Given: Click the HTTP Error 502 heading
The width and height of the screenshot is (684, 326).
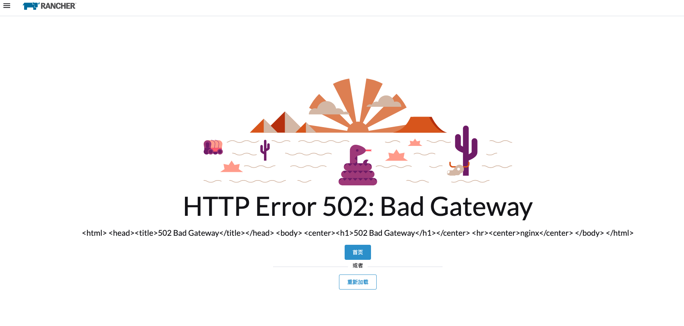Looking at the screenshot, I should [x=357, y=206].
